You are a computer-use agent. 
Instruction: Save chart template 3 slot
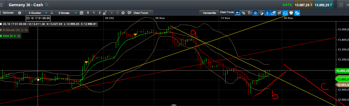tap(105, 13)
